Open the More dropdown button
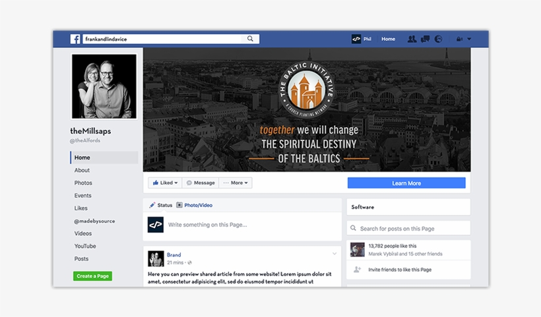Screen dimensions: 541x317 (x=236, y=183)
